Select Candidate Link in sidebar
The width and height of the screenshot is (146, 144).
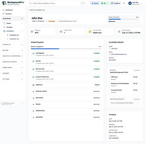point(15,39)
